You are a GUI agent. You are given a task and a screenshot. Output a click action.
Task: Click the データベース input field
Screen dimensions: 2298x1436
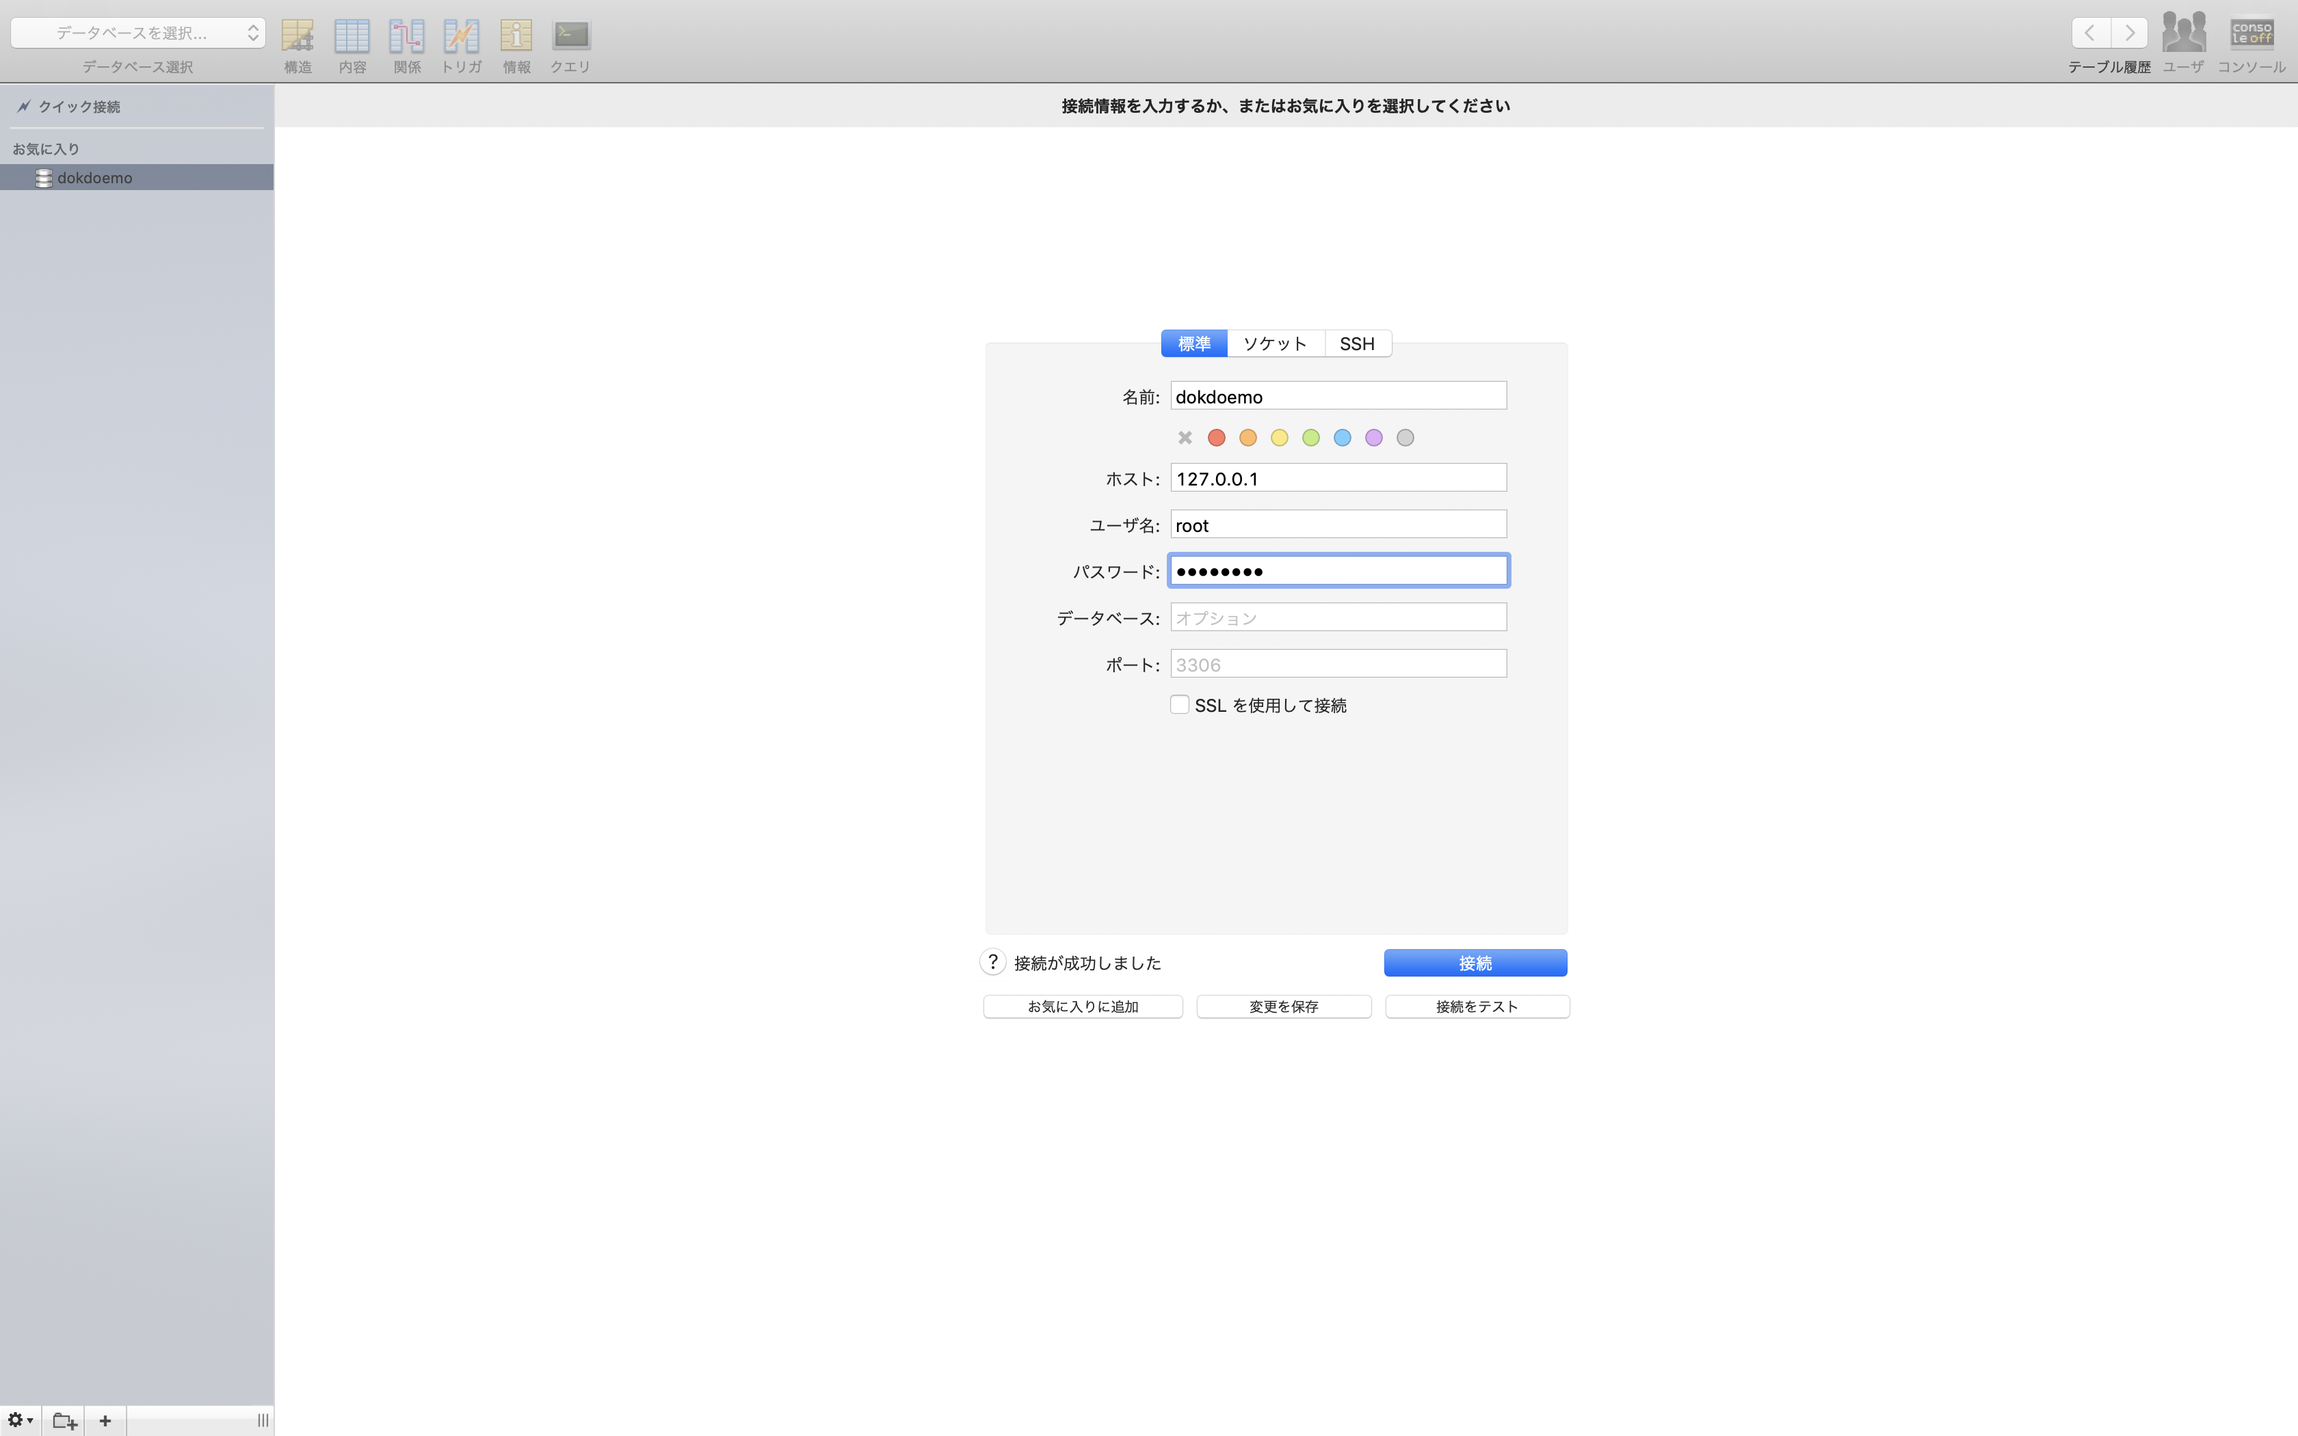(1338, 617)
